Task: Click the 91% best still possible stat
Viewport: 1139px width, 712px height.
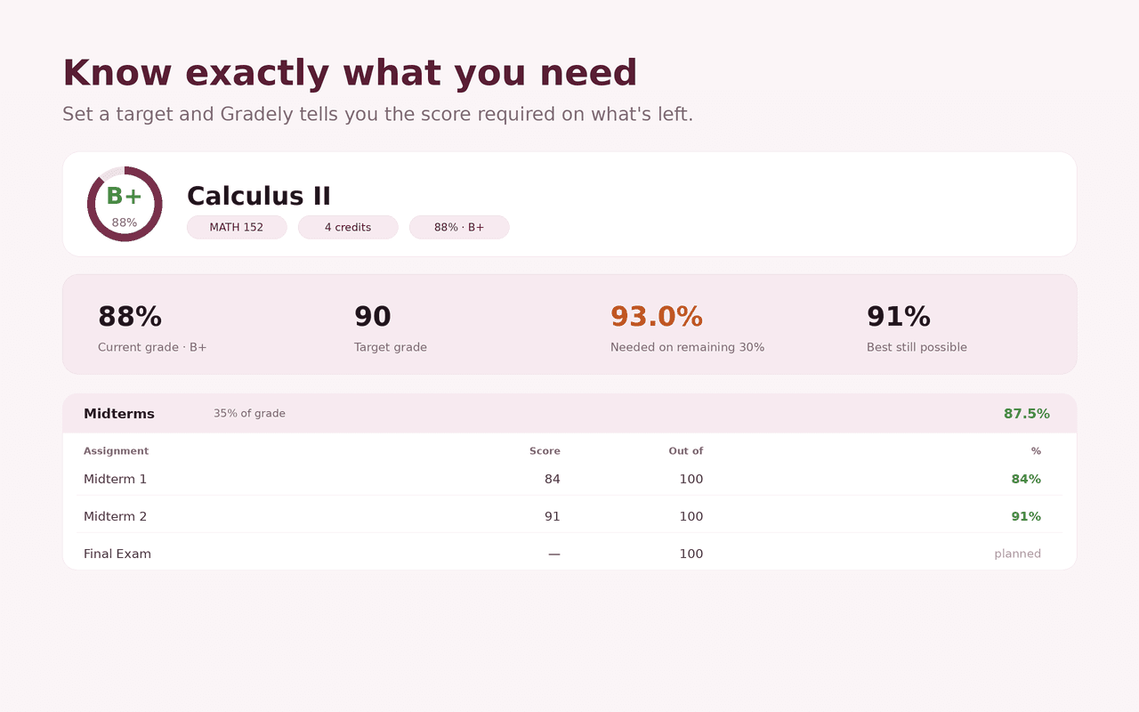Action: 899,317
